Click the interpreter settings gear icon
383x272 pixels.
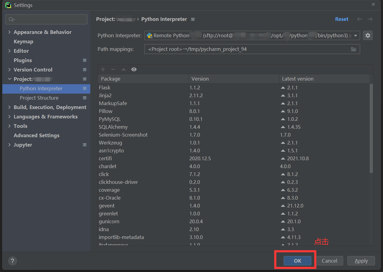point(368,35)
